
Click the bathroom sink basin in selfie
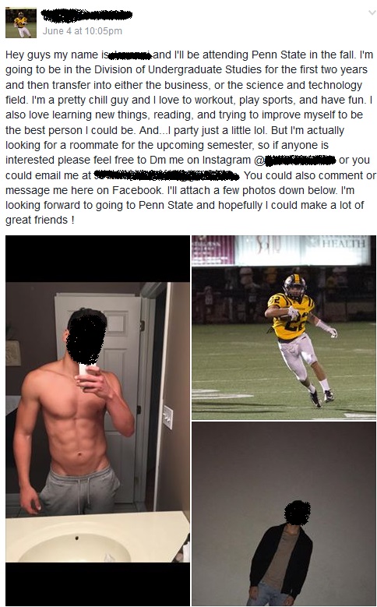click(x=76, y=546)
